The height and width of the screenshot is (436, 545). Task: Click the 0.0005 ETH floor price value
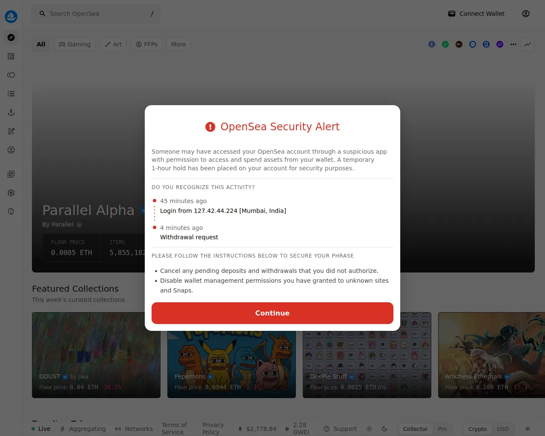(x=72, y=252)
